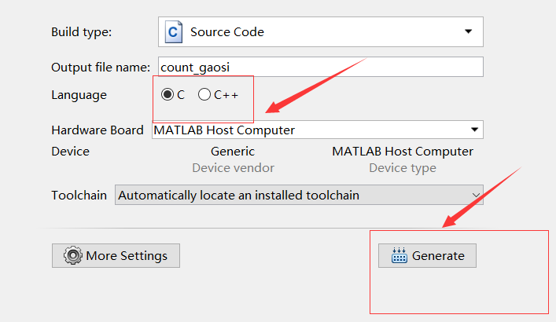The image size is (556, 322).
Task: Click the gear icon on More Settings
Action: 72,255
